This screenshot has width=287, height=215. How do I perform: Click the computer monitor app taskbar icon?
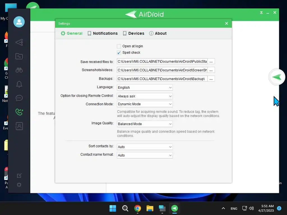[x=162, y=208]
